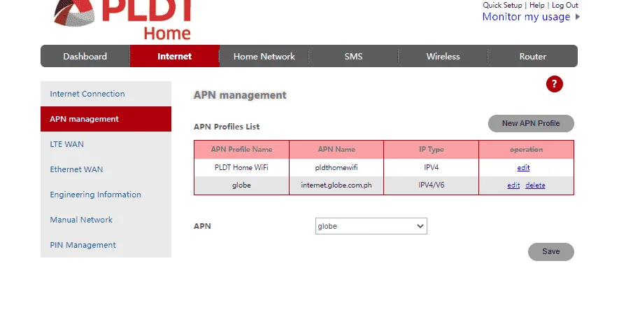Click the APN Name column header

[336, 149]
